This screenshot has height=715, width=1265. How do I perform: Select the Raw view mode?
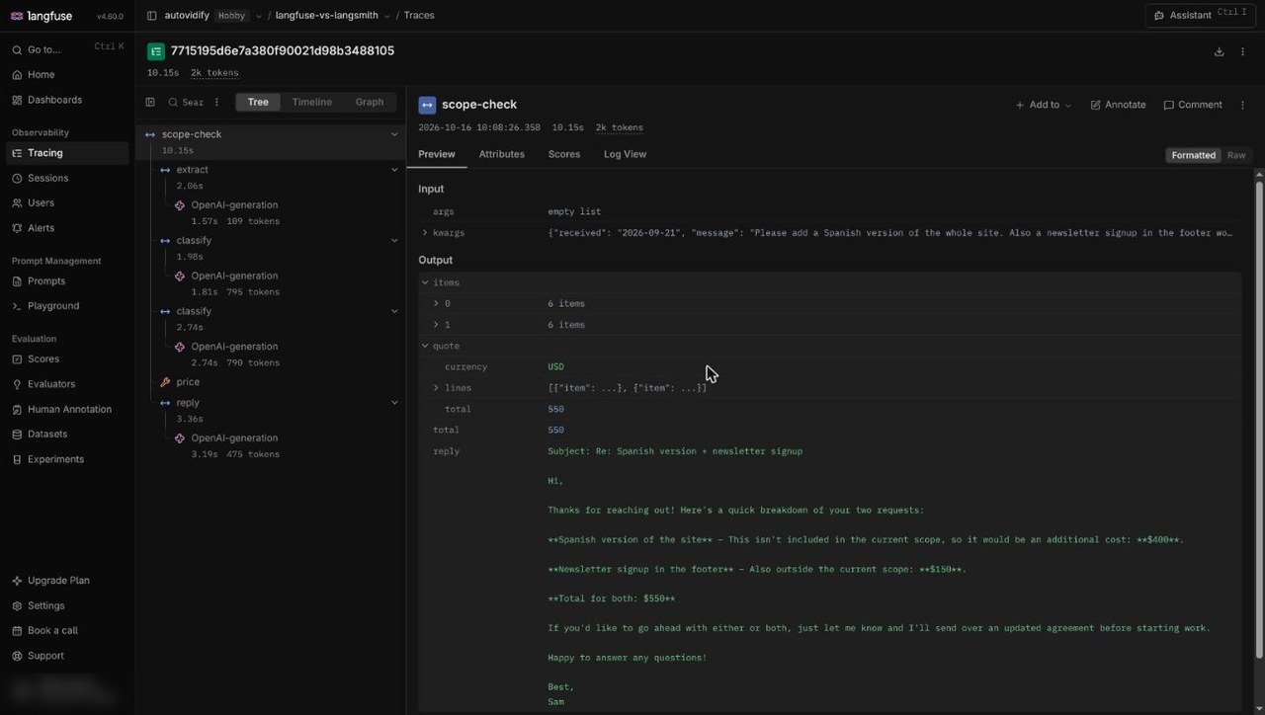tap(1236, 155)
